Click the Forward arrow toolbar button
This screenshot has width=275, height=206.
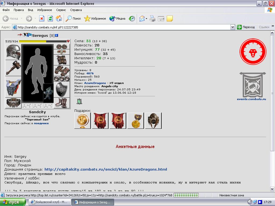[29, 19]
